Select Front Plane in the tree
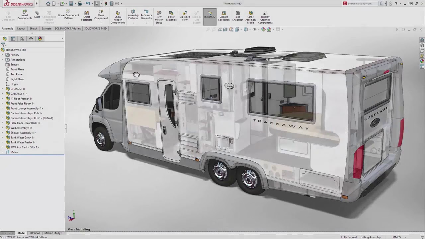Image resolution: width=425 pixels, height=239 pixels. 17,69
